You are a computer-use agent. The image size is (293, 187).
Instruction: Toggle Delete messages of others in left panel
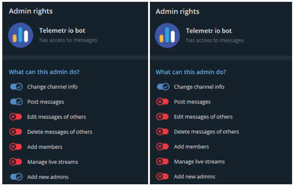coord(16,132)
